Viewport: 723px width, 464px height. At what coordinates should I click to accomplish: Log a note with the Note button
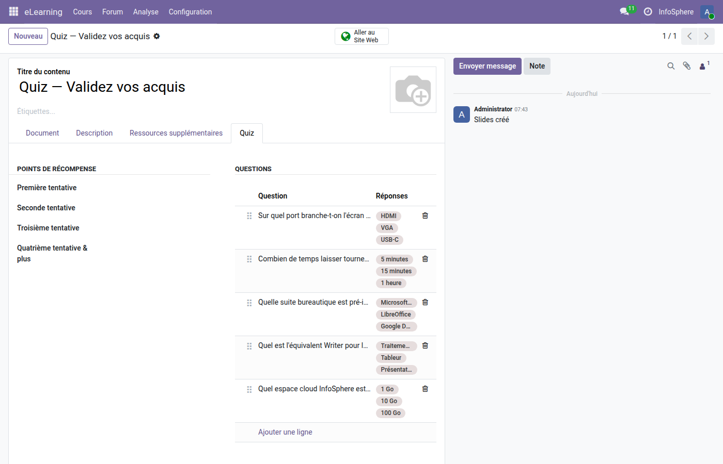pos(537,66)
